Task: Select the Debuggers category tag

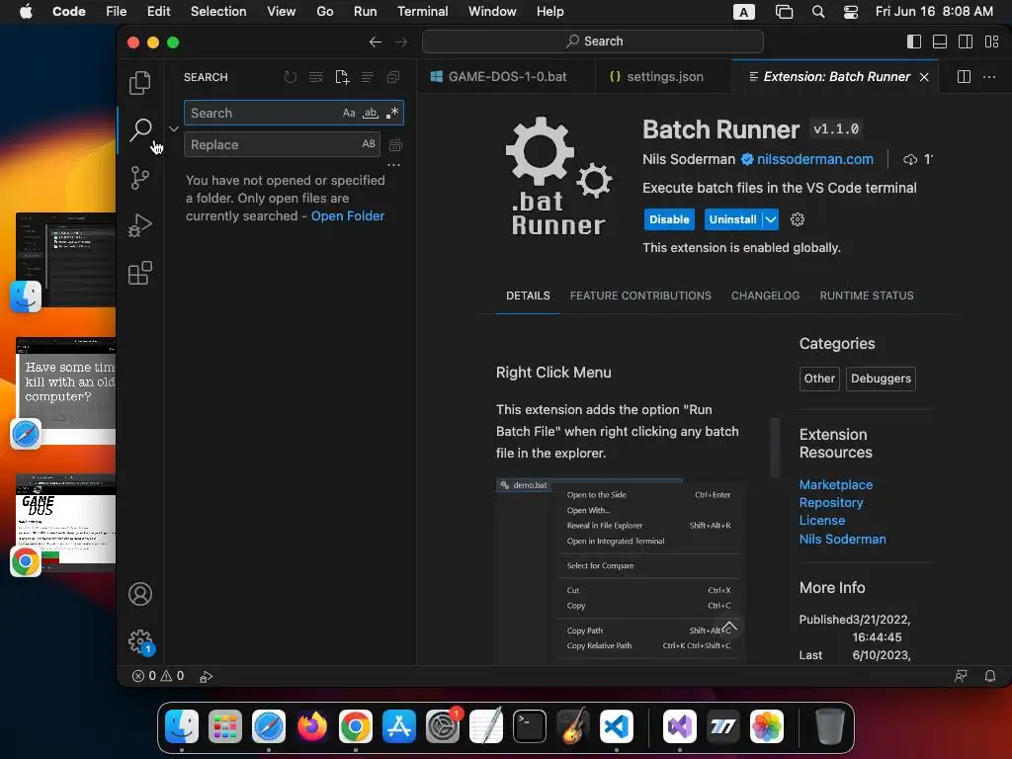Action: (x=881, y=379)
